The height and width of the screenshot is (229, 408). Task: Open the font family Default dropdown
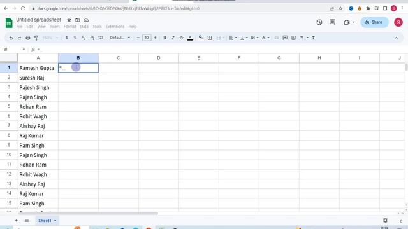[x=120, y=38]
